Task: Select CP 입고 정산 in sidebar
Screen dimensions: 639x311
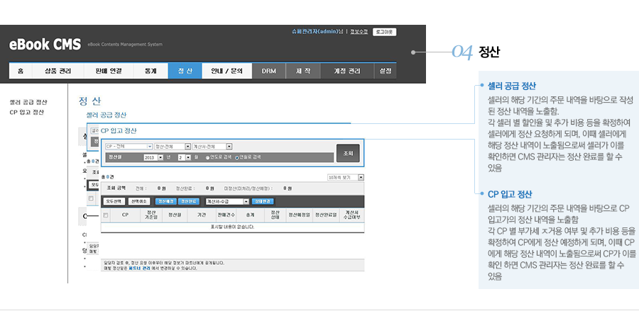Action: tap(27, 112)
